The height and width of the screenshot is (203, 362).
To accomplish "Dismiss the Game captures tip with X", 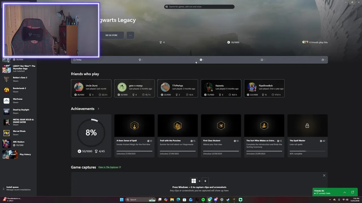I will 324,175.
